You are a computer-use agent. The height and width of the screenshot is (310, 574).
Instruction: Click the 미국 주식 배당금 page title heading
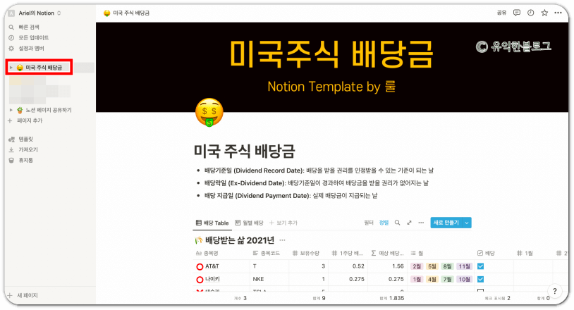pos(244,151)
